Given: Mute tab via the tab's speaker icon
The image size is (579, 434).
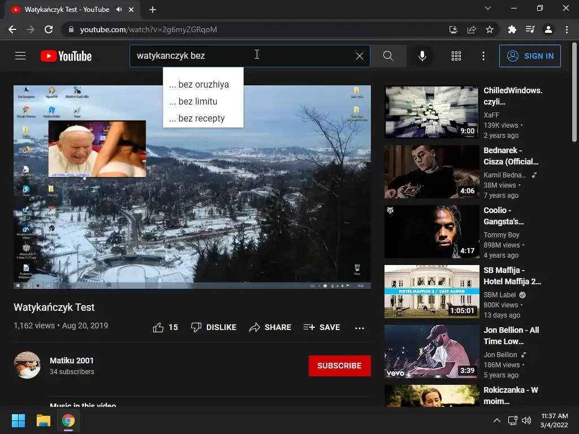Looking at the screenshot, I should [x=119, y=10].
